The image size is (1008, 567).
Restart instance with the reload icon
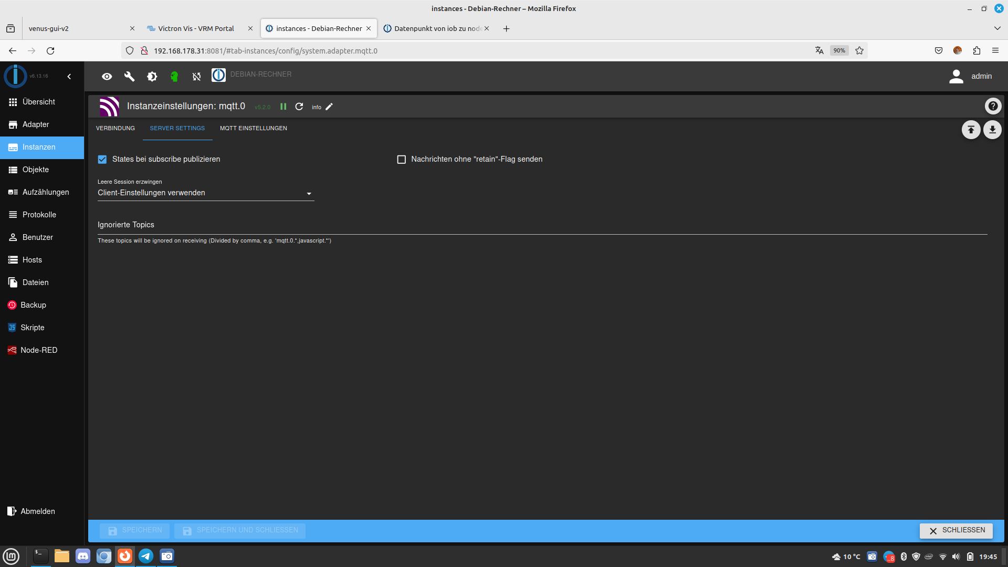coord(299,107)
